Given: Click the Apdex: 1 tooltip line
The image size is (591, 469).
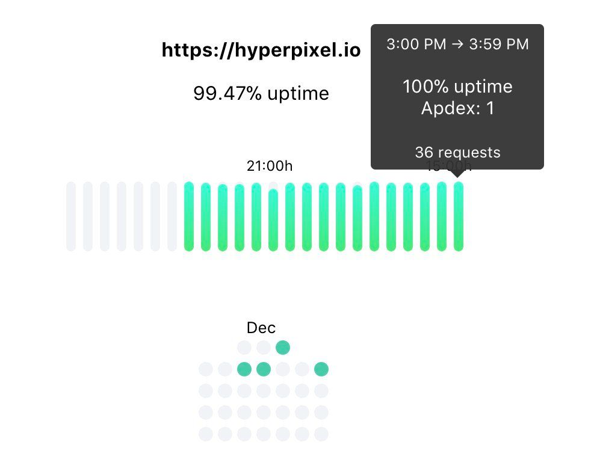Looking at the screenshot, I should 457,108.
